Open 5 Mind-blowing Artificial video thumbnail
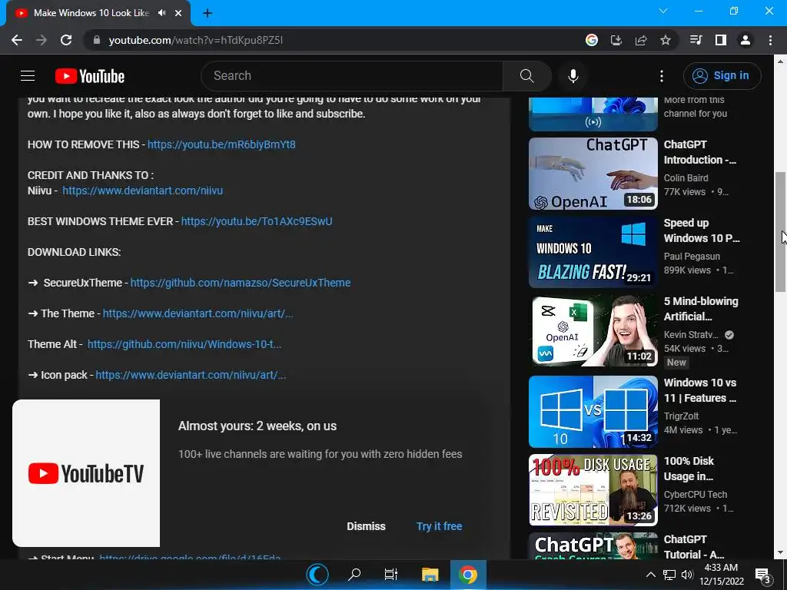The image size is (787, 590). (593, 330)
